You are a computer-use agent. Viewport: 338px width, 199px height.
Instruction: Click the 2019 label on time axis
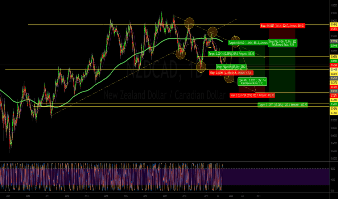click(206, 196)
